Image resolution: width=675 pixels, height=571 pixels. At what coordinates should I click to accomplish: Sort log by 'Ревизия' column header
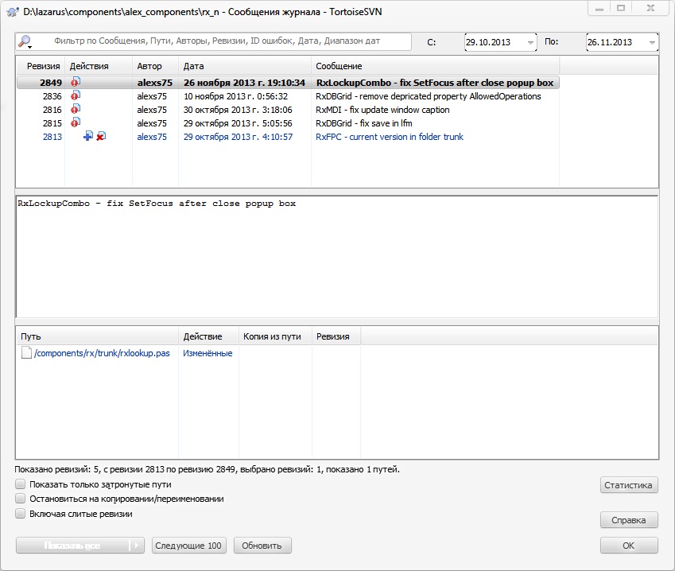coord(43,66)
